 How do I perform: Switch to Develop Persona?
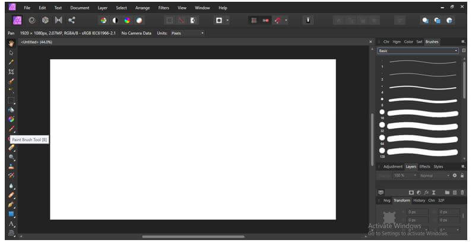45,20
